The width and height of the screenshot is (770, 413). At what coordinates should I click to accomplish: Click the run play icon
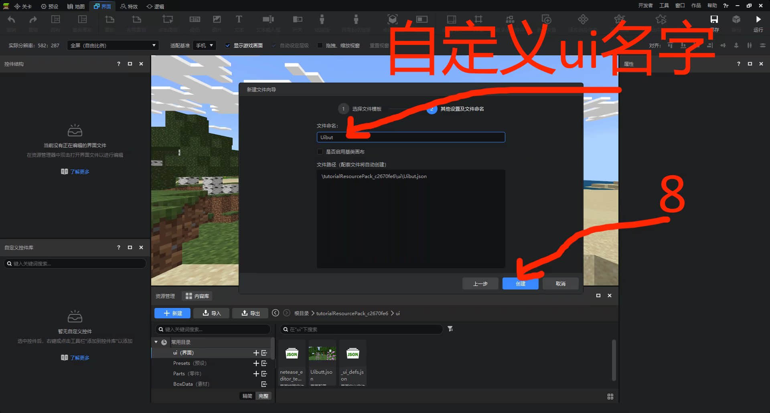[758, 19]
